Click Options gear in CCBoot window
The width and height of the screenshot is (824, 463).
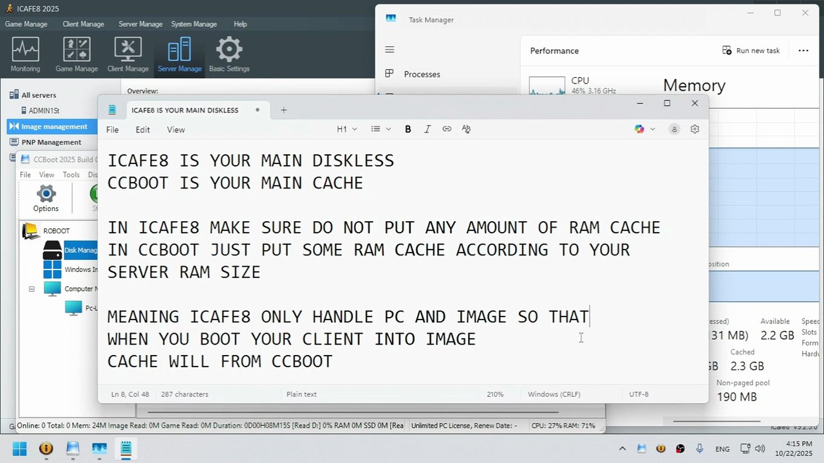[46, 198]
